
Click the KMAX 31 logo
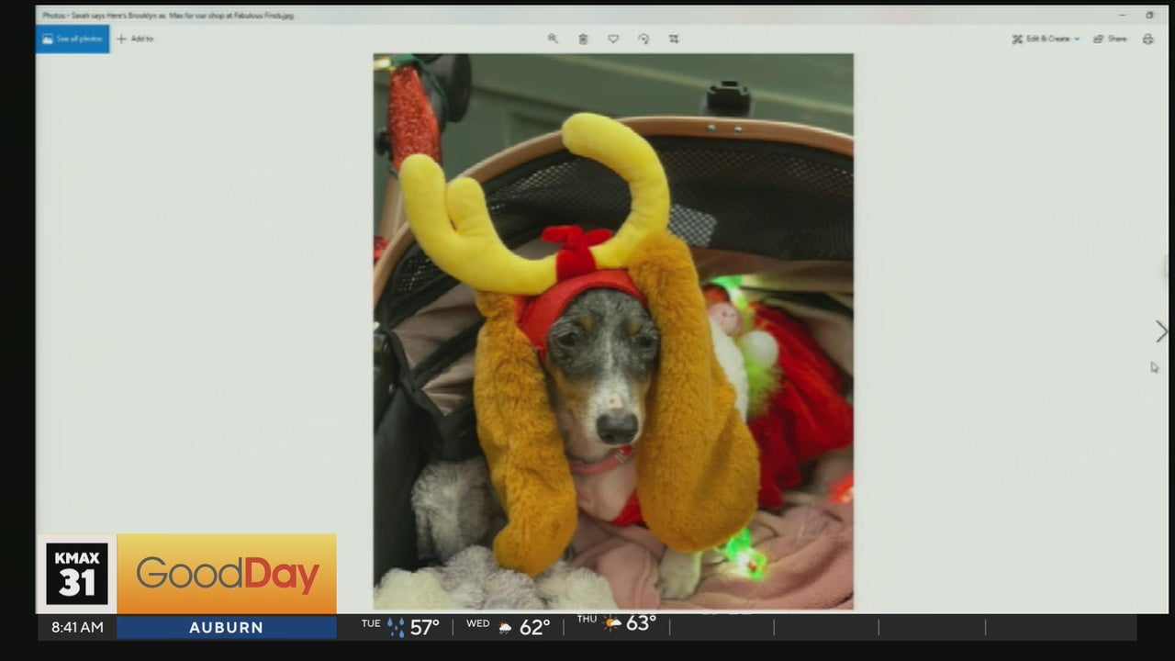(77, 574)
